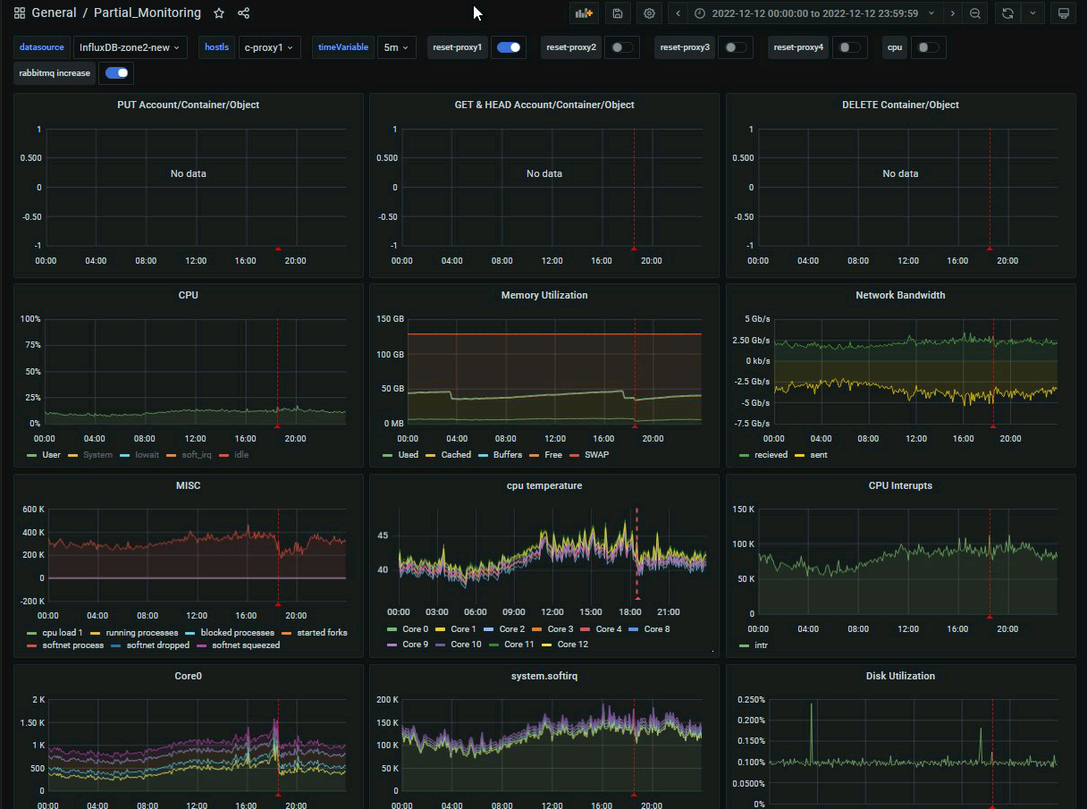
Task: Enable the cpu toggle
Action: [928, 47]
